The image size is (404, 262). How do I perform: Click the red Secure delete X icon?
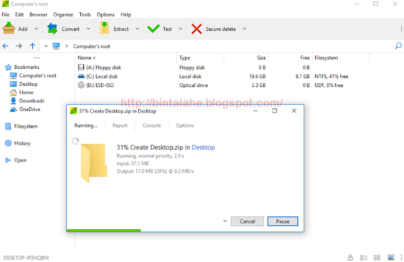pos(196,29)
